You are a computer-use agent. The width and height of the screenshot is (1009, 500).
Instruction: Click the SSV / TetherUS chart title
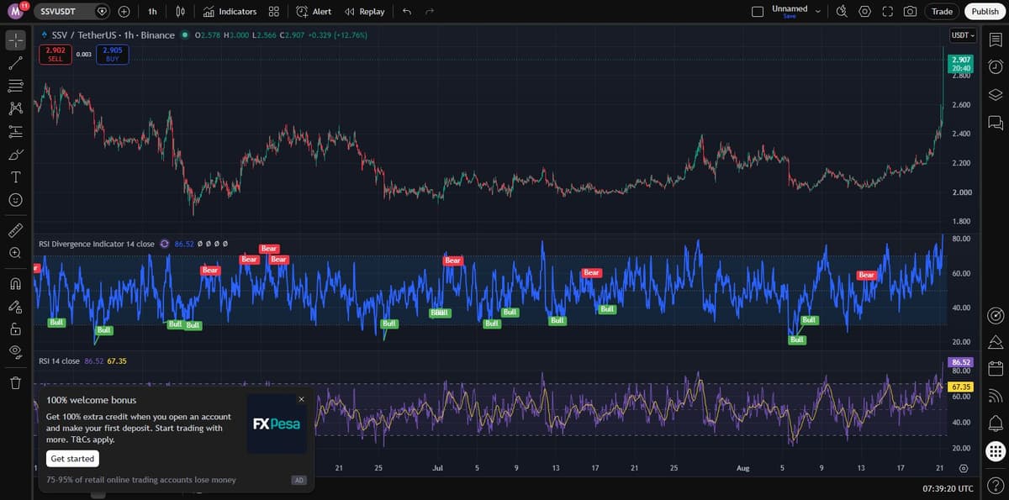tap(114, 35)
